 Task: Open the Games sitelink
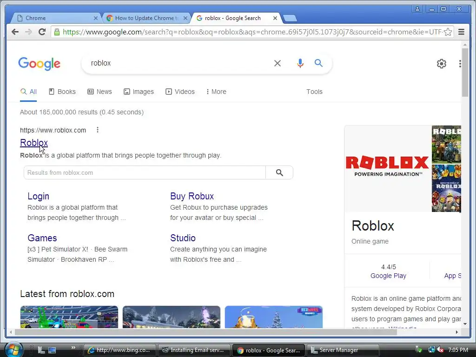click(x=42, y=238)
